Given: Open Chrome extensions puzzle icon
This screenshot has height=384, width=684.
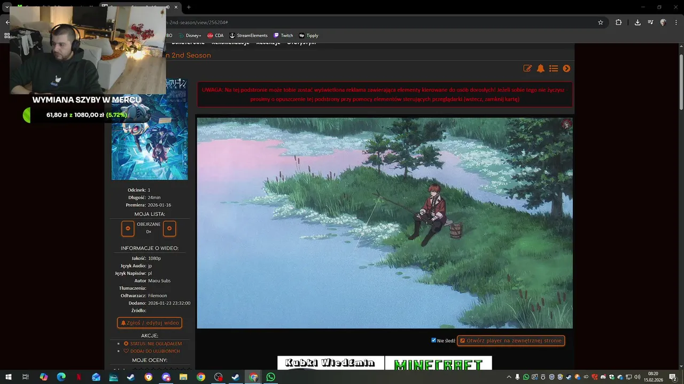Looking at the screenshot, I should point(618,22).
